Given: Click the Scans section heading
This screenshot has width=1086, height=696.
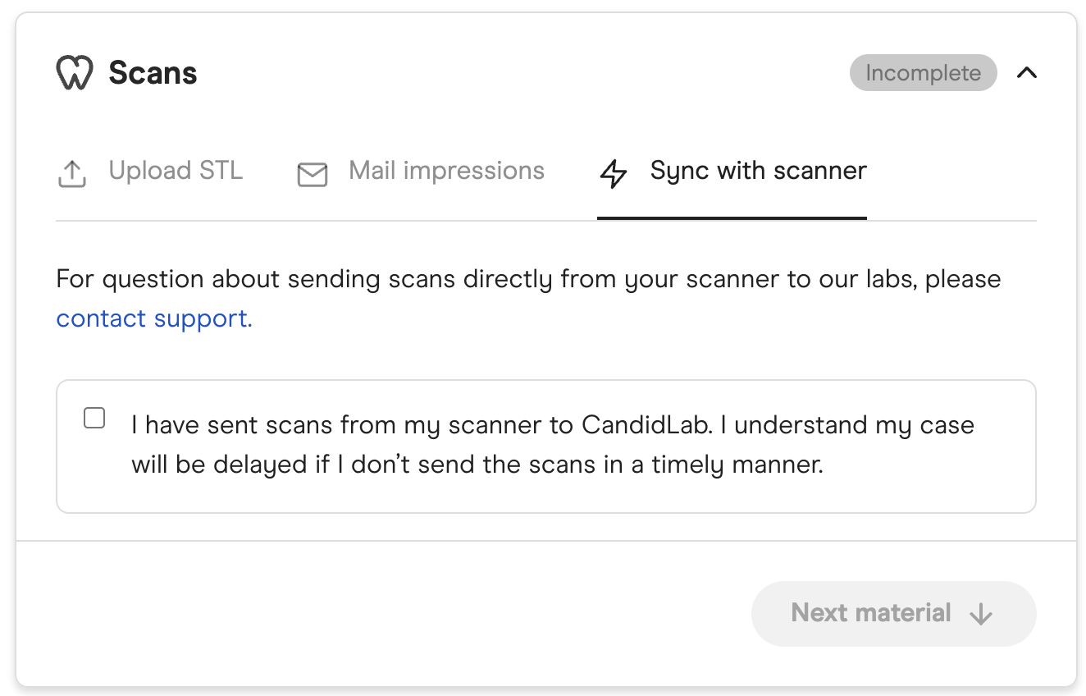Looking at the screenshot, I should pyautogui.click(x=153, y=73).
